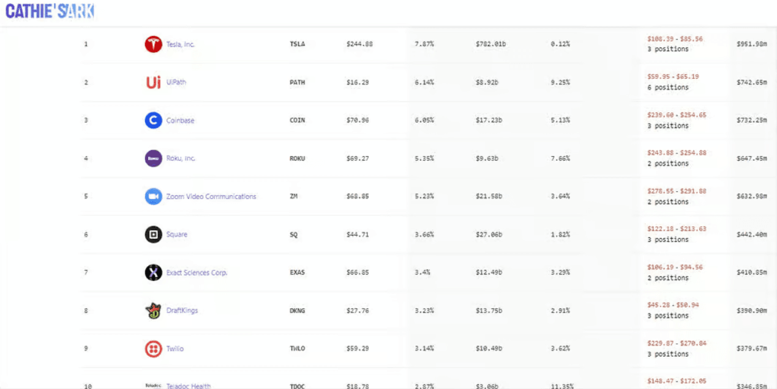The height and width of the screenshot is (389, 777).
Task: Click the Coinbase logo icon
Action: tap(153, 120)
